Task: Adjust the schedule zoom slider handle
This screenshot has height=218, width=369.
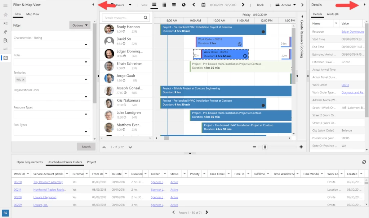Action: coord(265,147)
